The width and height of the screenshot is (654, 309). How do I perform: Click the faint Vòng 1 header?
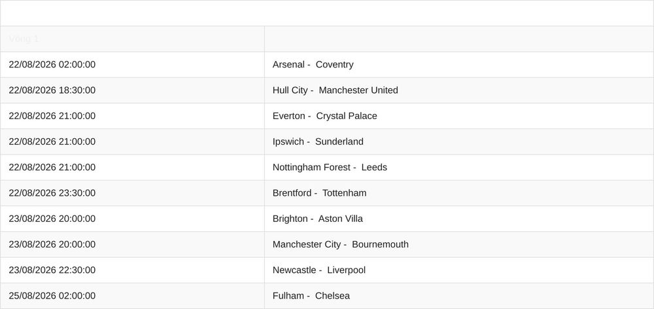coord(24,39)
